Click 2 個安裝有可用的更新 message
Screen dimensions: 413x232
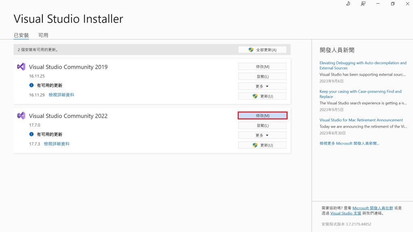click(x=38, y=50)
